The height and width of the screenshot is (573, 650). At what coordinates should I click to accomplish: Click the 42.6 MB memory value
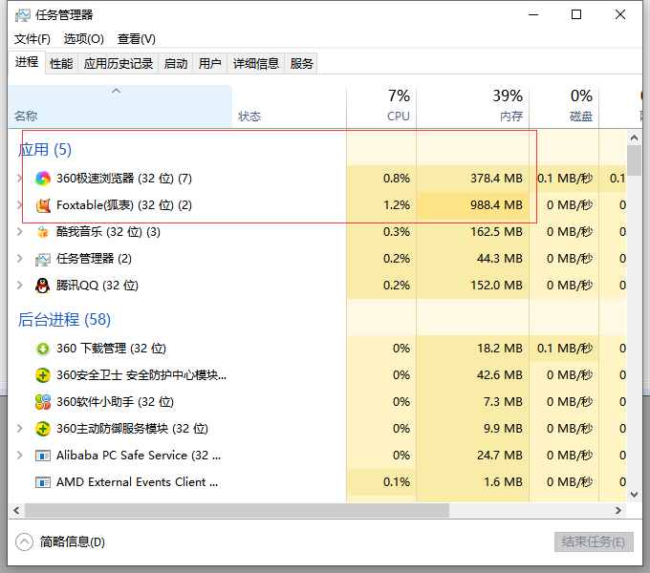500,375
